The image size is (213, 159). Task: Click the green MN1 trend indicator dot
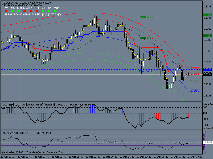click(x=56, y=11)
